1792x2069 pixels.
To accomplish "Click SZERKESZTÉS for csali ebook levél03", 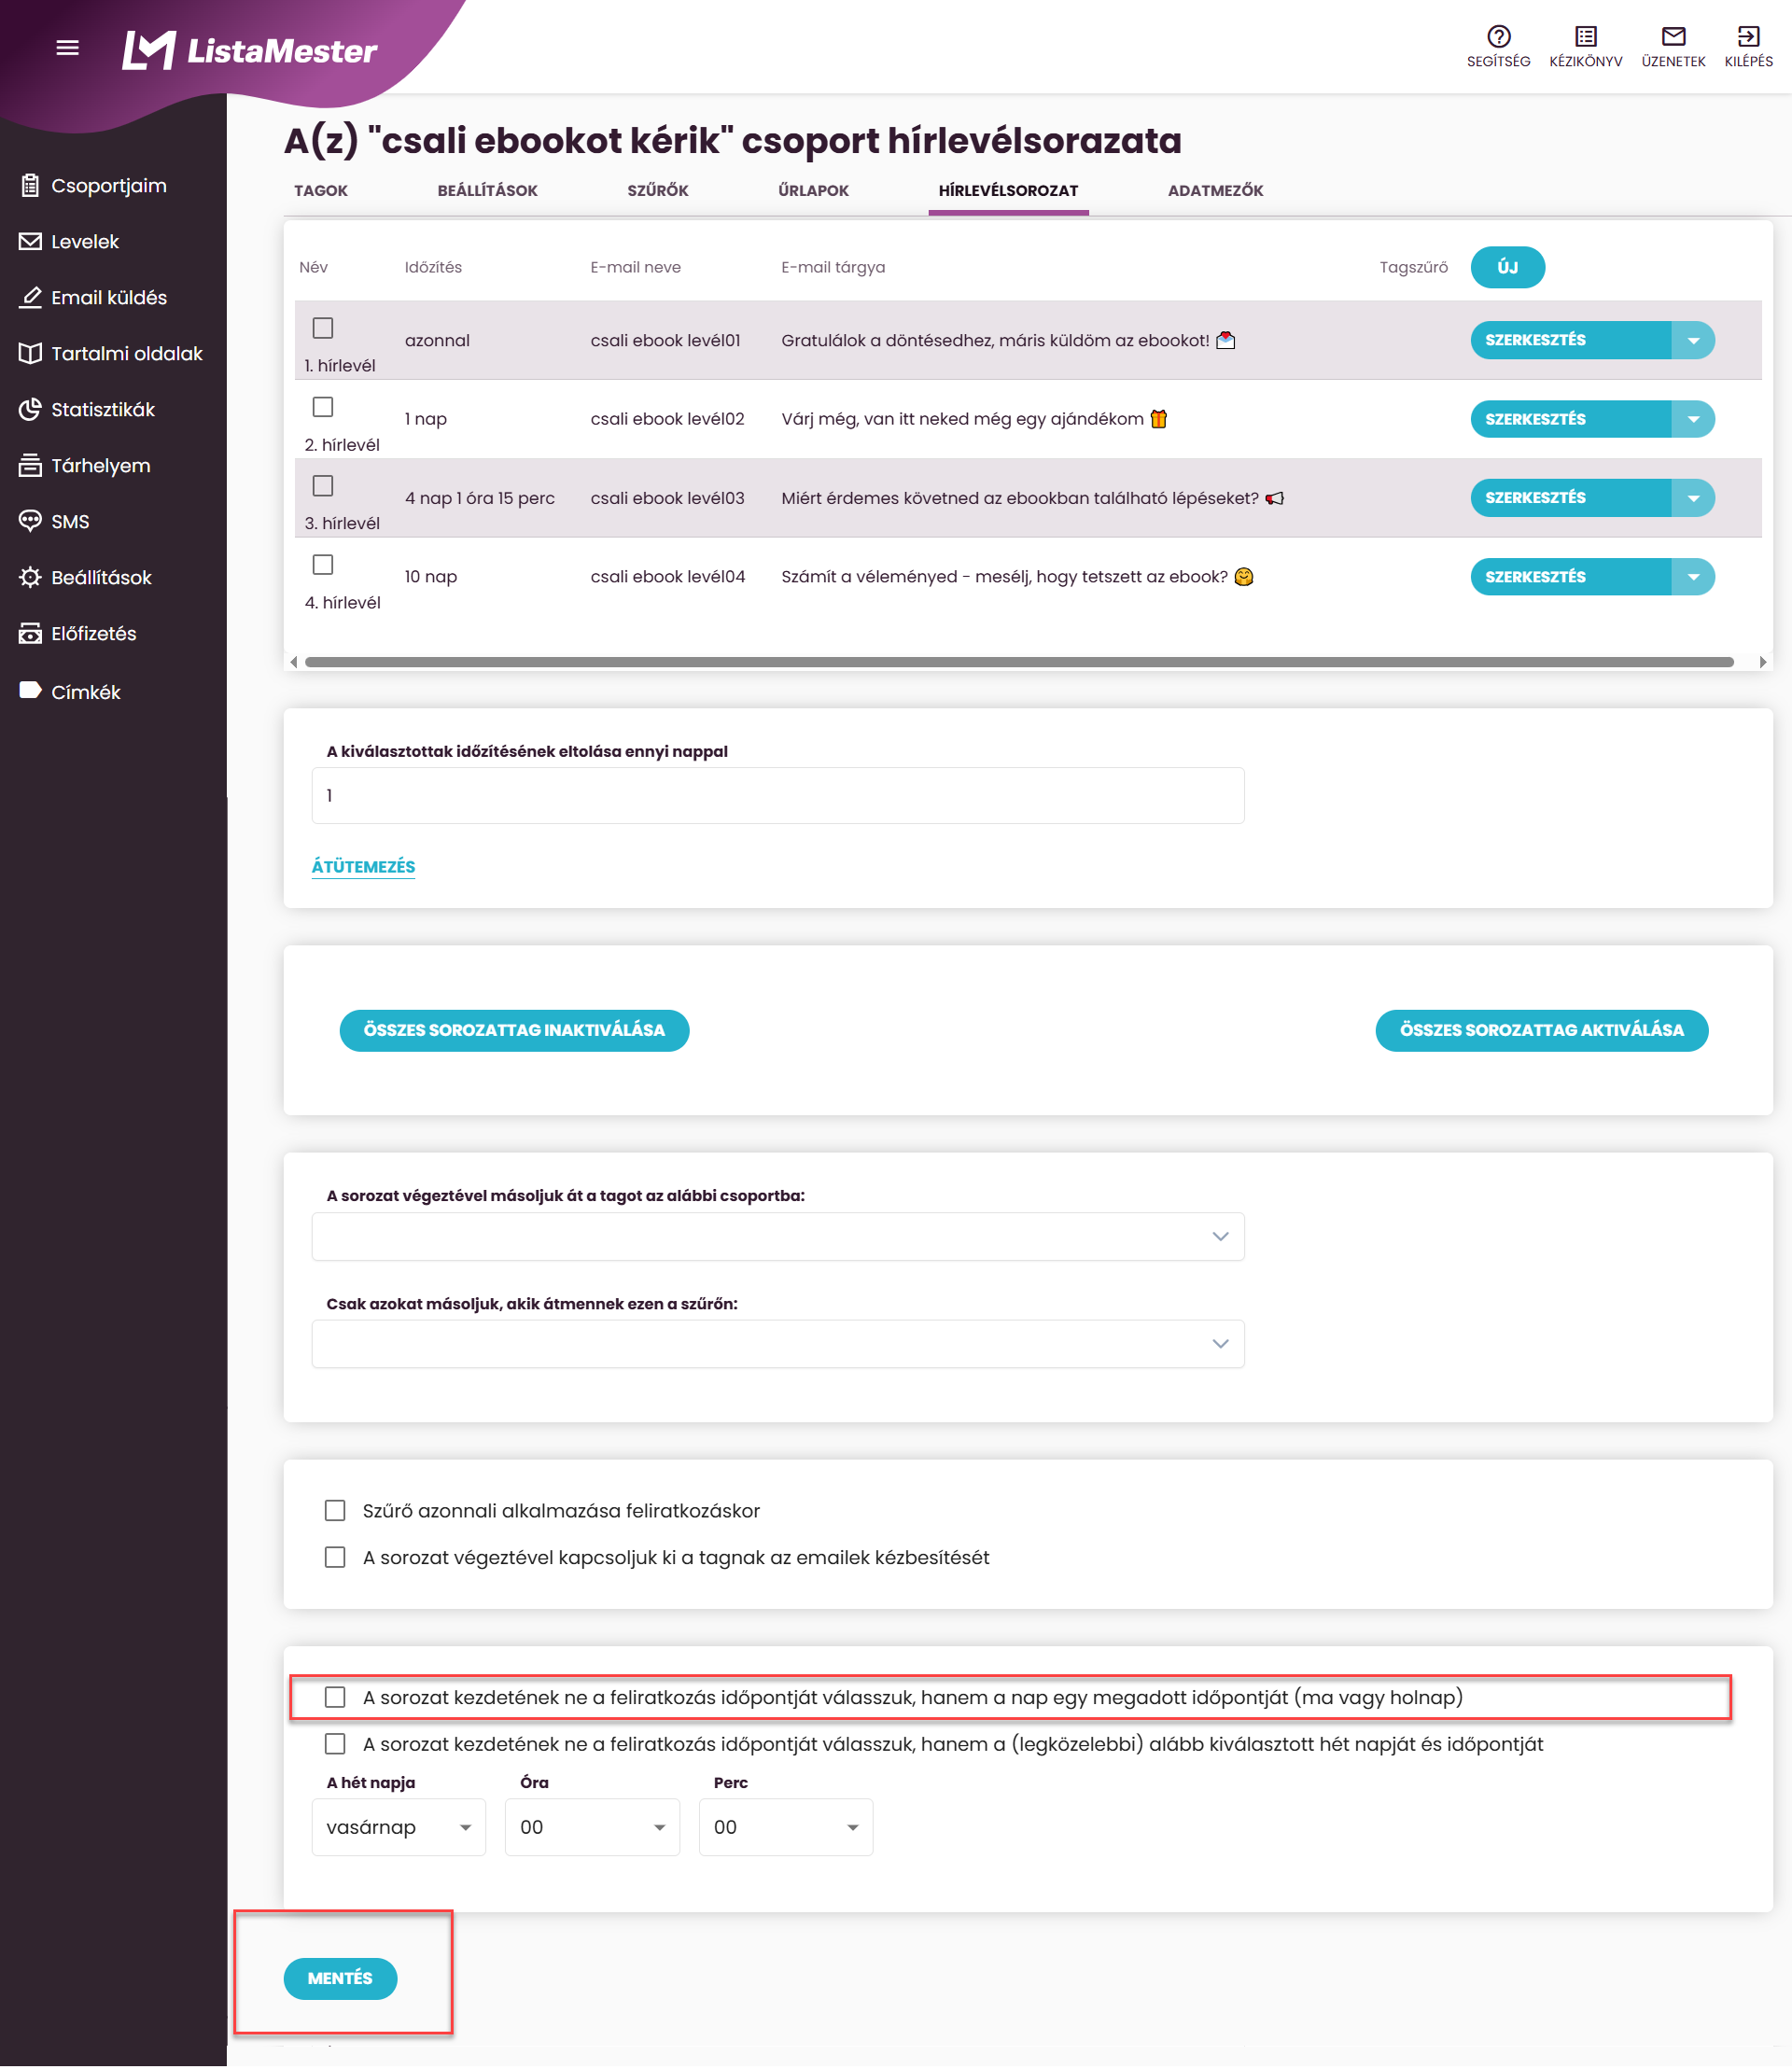I will [x=1570, y=498].
